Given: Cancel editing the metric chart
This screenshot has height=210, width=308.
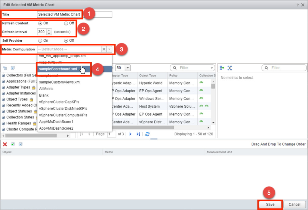Looking at the screenshot, I should point(294,204).
